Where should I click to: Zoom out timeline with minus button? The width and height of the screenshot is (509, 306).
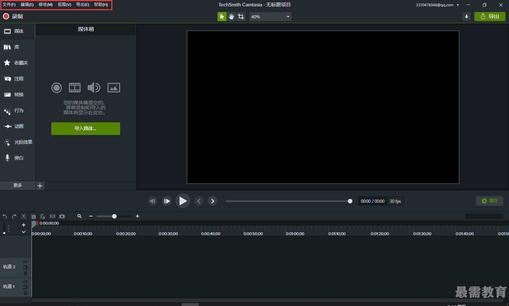click(x=91, y=216)
